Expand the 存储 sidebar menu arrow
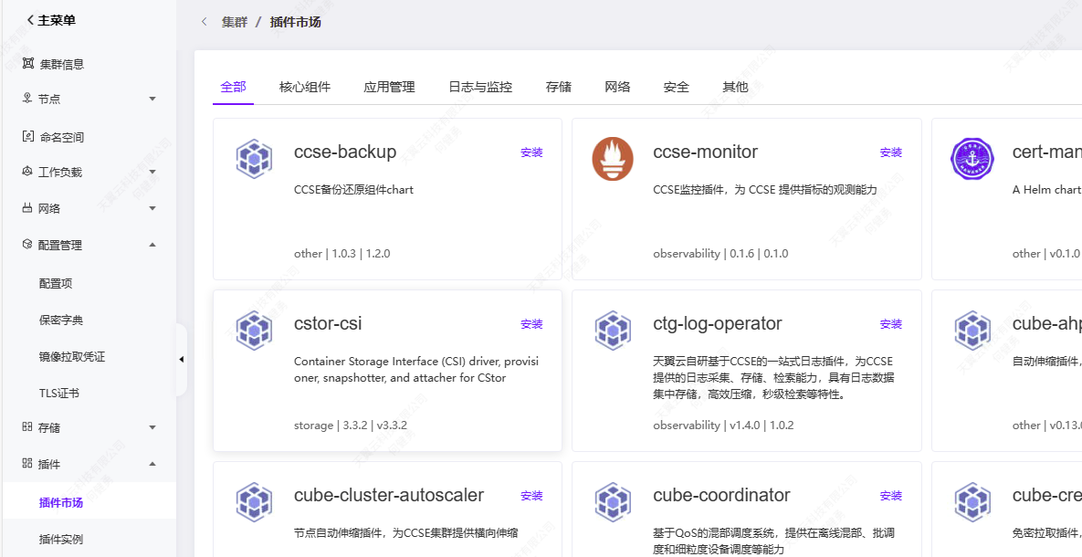1082x557 pixels. (x=152, y=427)
